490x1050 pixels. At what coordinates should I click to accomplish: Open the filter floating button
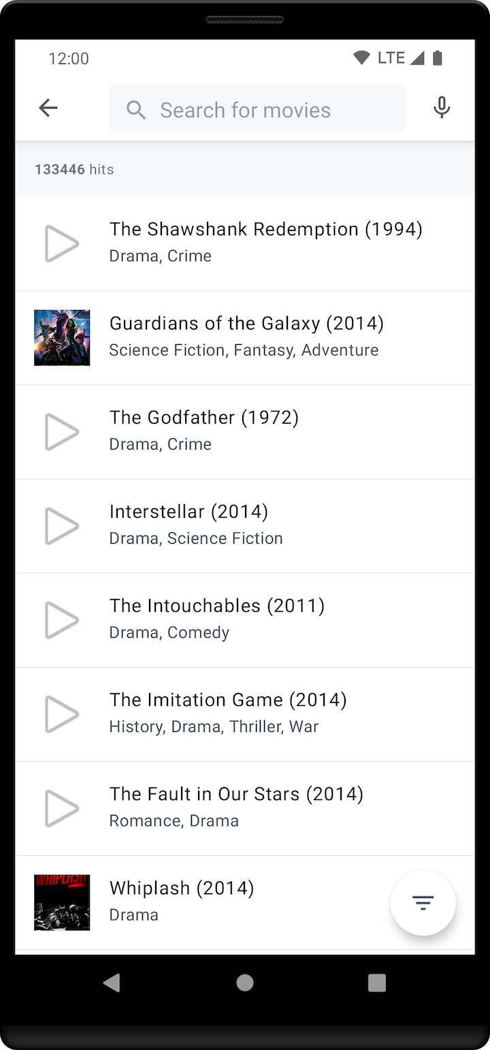click(423, 903)
